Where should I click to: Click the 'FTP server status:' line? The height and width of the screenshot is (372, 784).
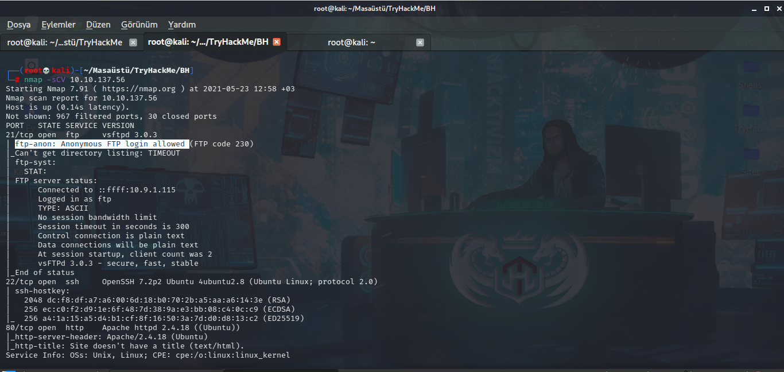pos(56,181)
